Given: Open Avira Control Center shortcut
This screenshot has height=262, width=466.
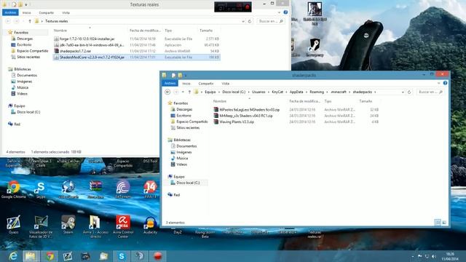Looking at the screenshot, I should (x=123, y=226).
